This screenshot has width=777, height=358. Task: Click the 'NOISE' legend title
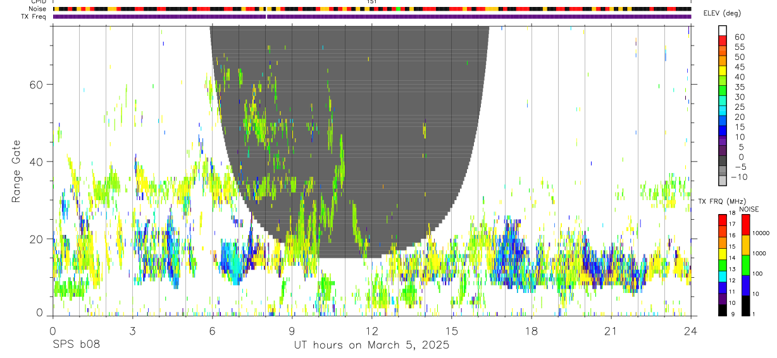point(748,209)
